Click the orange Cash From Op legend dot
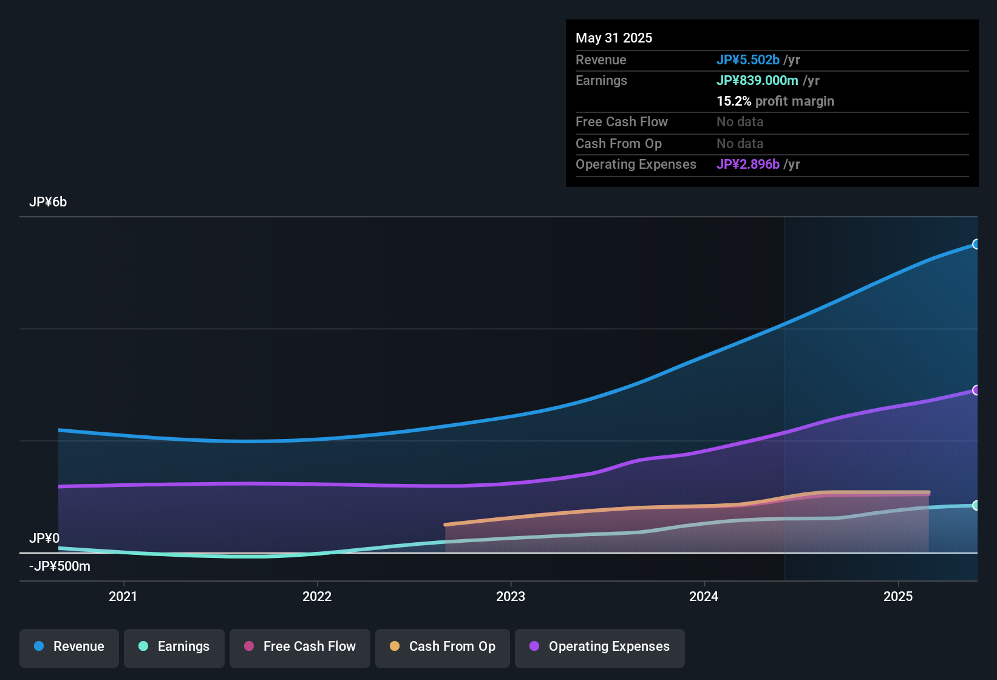 pyautogui.click(x=395, y=646)
